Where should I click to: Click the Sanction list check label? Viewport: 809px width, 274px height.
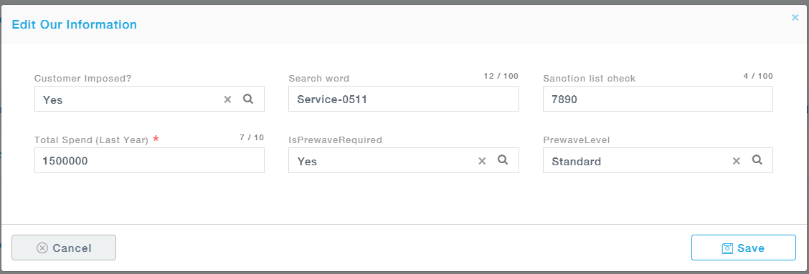click(590, 78)
